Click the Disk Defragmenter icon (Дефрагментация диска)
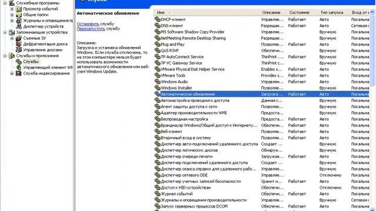The image size is (376, 211). click(19, 44)
